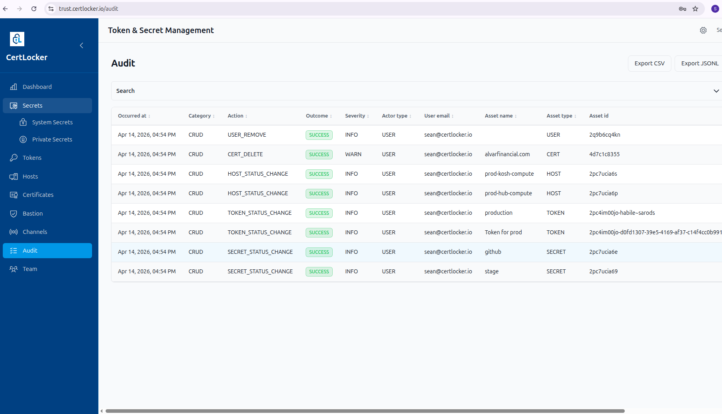This screenshot has height=414, width=722.
Task: Go forward with browser forward arrow
Action: click(x=20, y=9)
